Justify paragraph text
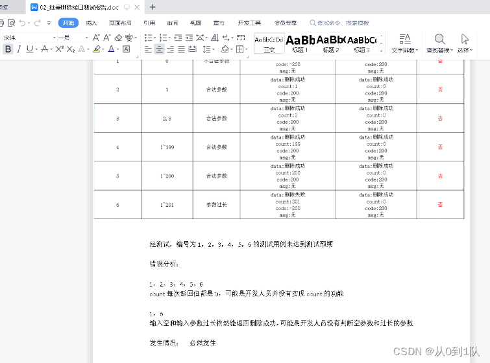 pos(181,49)
